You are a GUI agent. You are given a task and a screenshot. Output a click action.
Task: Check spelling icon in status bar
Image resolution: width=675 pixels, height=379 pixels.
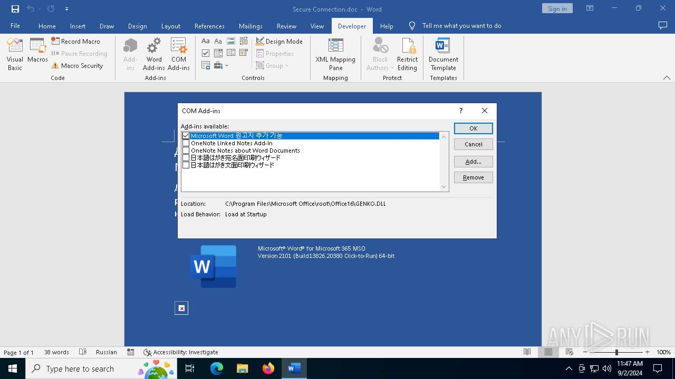pyautogui.click(x=83, y=352)
